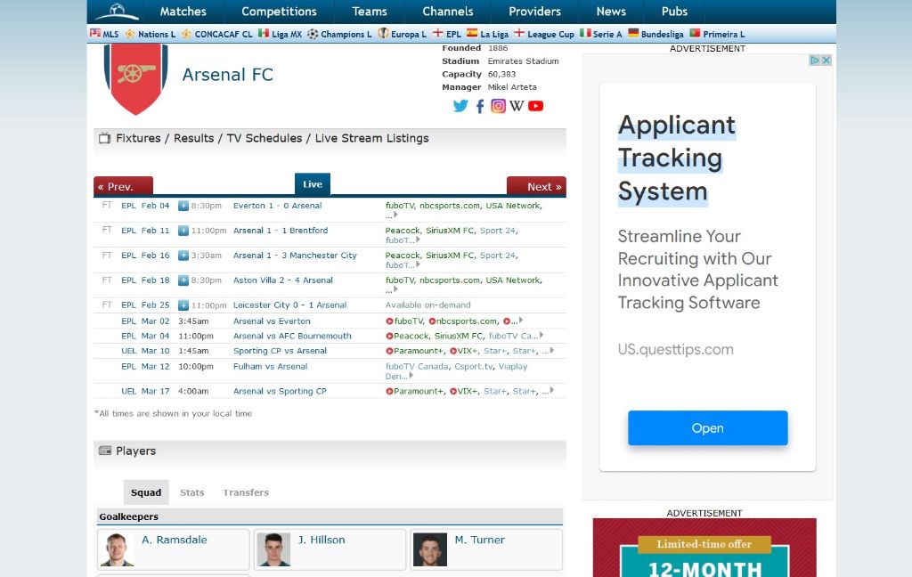This screenshot has width=912, height=577.
Task: Open Arsenal's YouTube channel
Action: click(x=535, y=106)
